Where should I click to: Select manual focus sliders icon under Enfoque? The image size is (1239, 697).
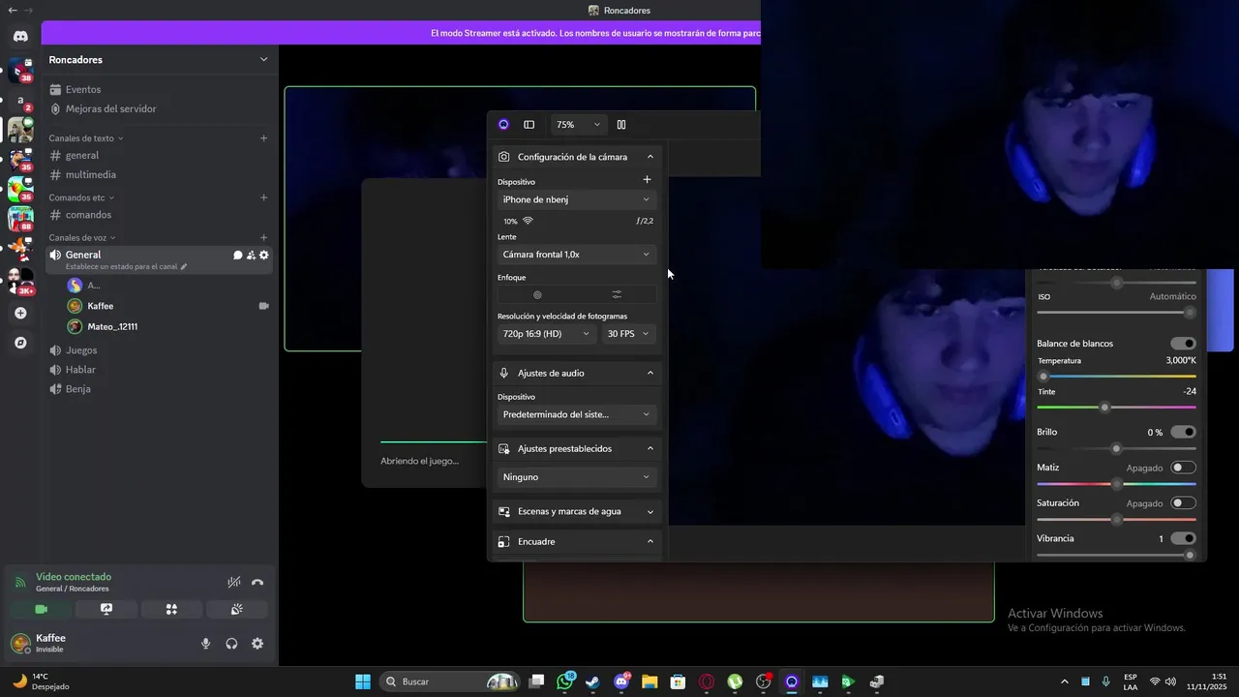click(617, 294)
